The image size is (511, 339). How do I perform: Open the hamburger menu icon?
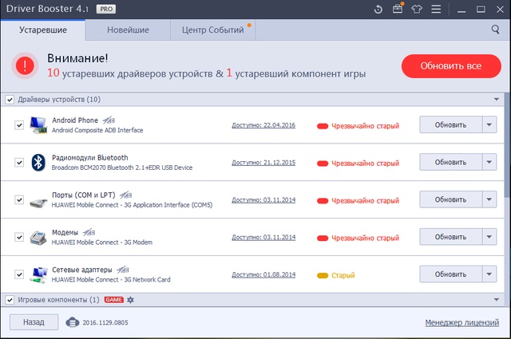436,9
